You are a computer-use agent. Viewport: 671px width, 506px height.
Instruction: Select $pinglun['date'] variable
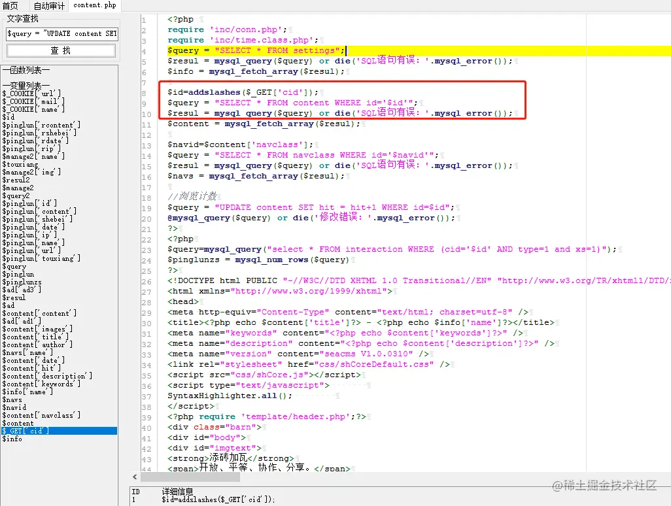coord(33,227)
